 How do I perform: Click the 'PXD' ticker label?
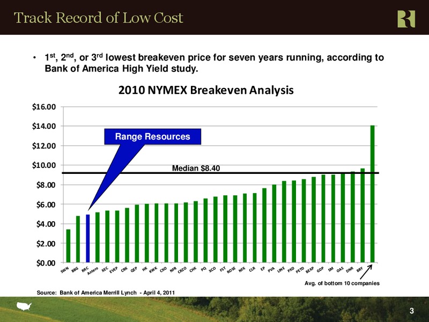tap(291, 269)
